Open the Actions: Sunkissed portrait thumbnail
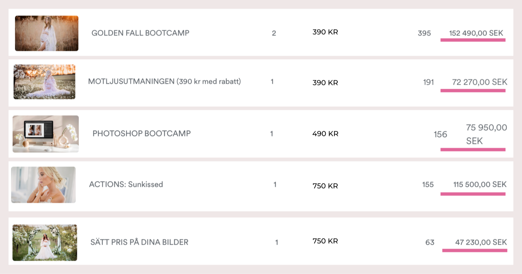Image resolution: width=522 pixels, height=274 pixels. click(43, 185)
